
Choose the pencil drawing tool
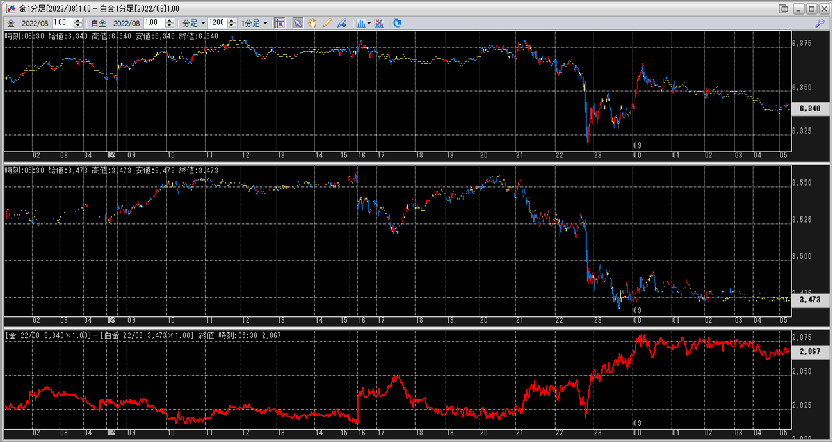pos(327,23)
